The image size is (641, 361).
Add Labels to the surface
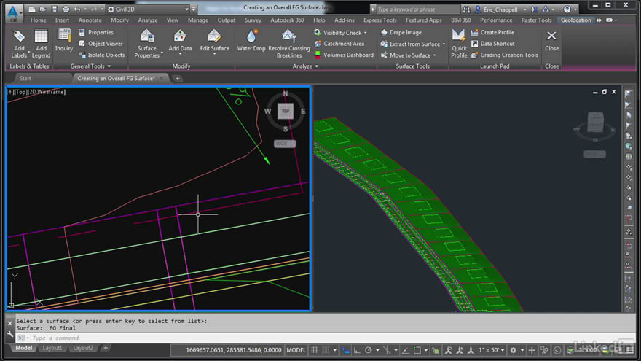click(19, 44)
